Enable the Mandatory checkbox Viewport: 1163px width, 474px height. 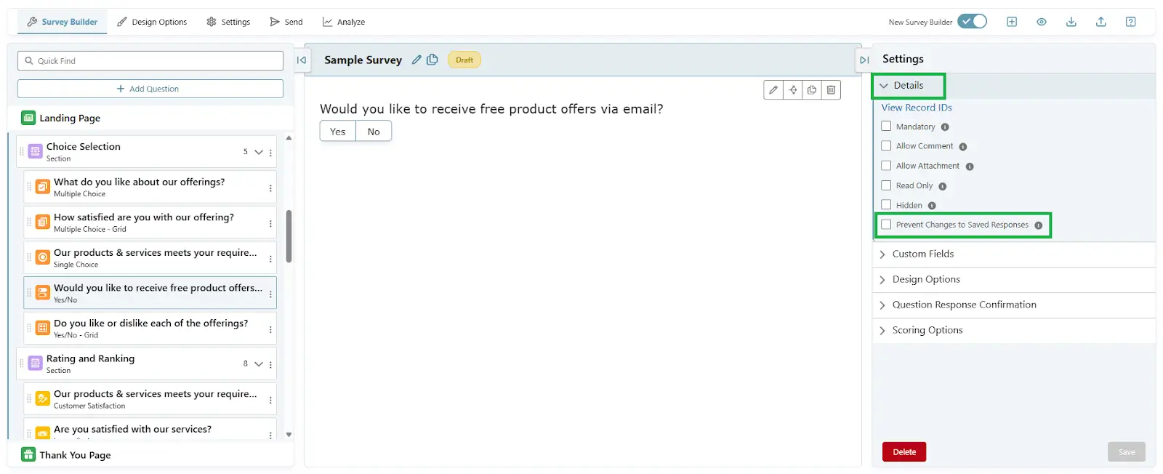[x=886, y=126]
